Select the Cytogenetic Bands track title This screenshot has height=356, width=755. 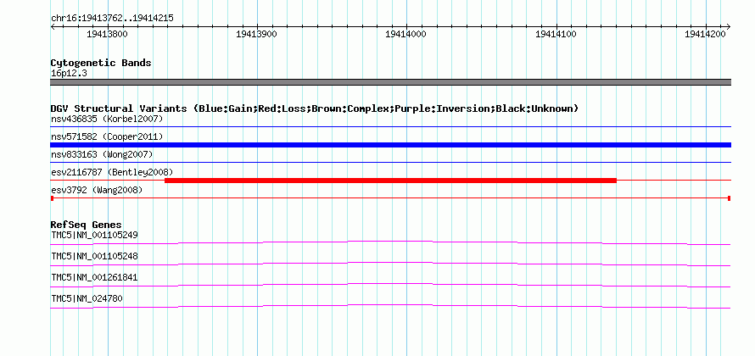(x=101, y=63)
